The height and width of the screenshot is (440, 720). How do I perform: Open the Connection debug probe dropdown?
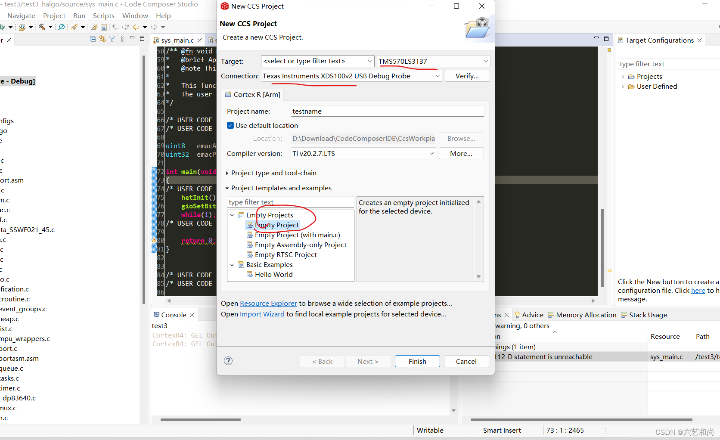coord(438,76)
